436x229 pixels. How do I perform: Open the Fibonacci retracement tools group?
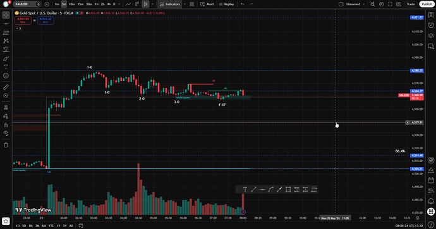pos(6,32)
